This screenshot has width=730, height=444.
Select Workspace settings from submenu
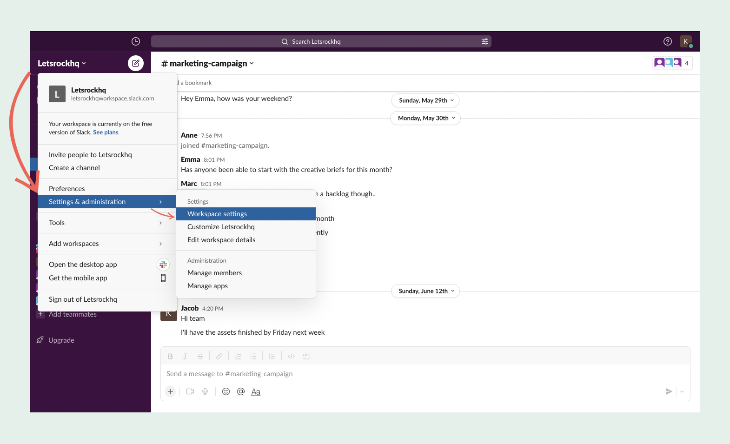(217, 214)
